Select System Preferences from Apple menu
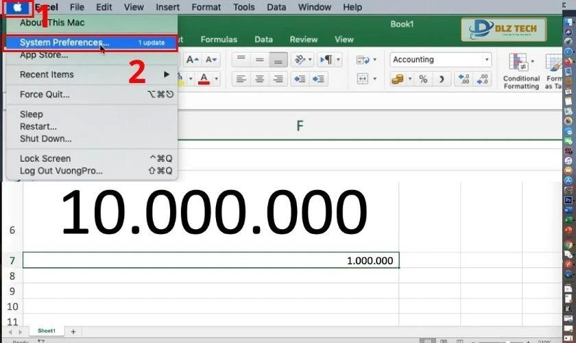 [x=64, y=43]
